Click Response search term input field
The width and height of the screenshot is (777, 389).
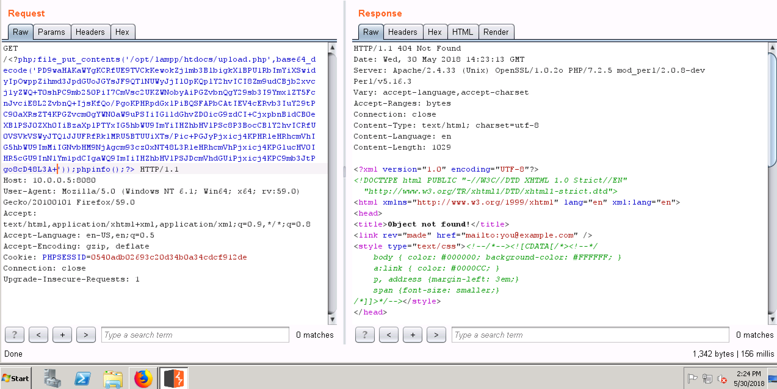590,335
